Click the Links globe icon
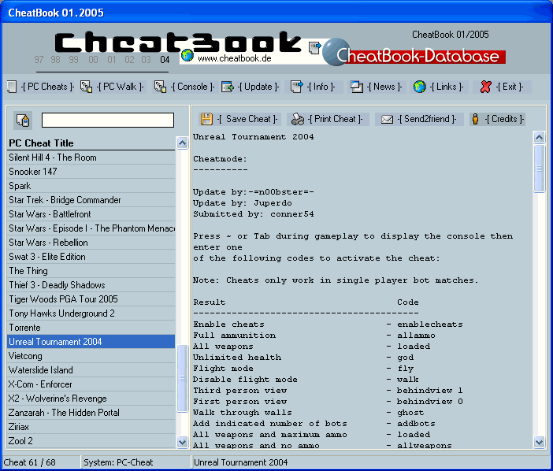This screenshot has width=553, height=471. pos(420,87)
